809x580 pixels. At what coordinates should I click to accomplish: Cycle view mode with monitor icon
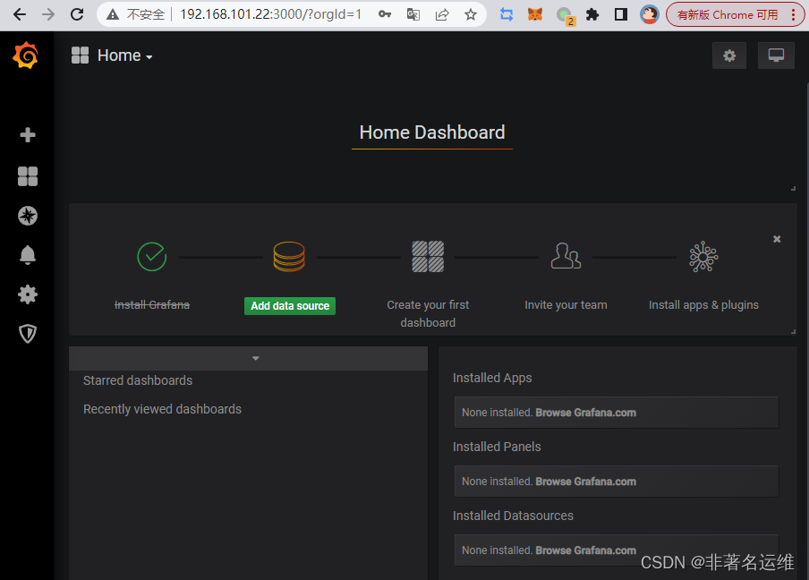[x=776, y=55]
